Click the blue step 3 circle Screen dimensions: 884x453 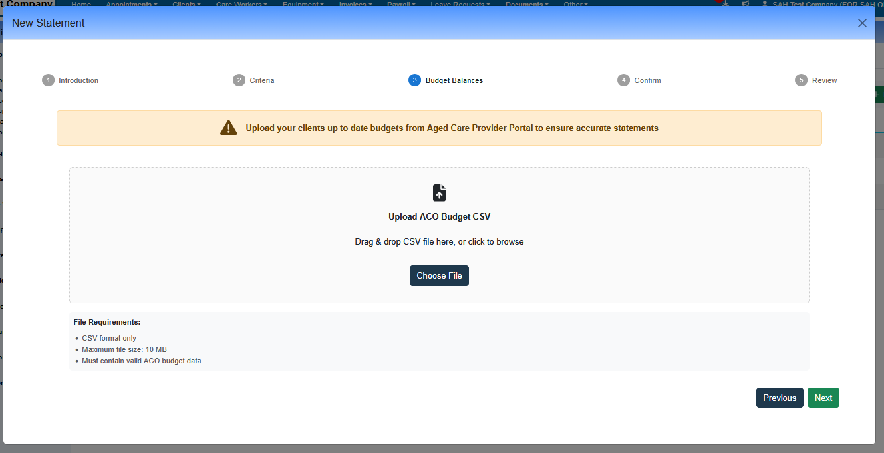[414, 80]
